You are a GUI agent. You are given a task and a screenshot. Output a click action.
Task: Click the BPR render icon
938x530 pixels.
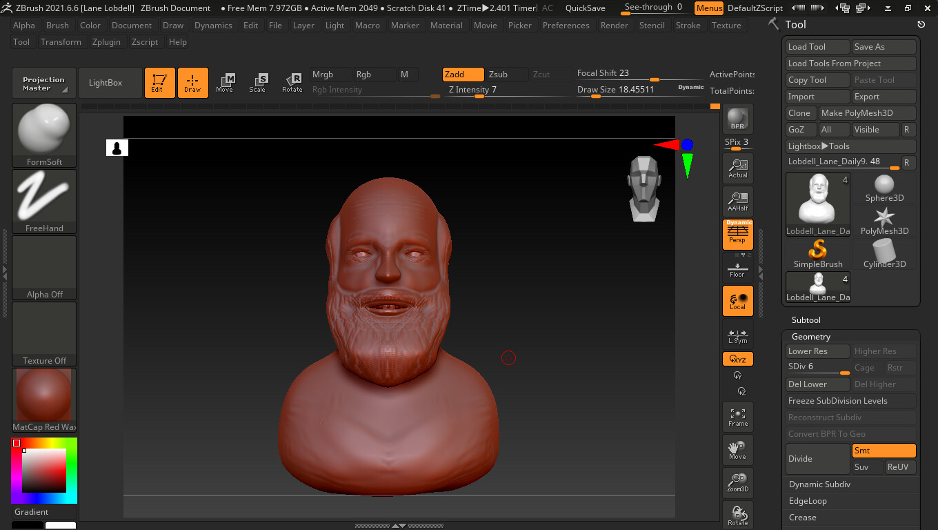tap(737, 118)
